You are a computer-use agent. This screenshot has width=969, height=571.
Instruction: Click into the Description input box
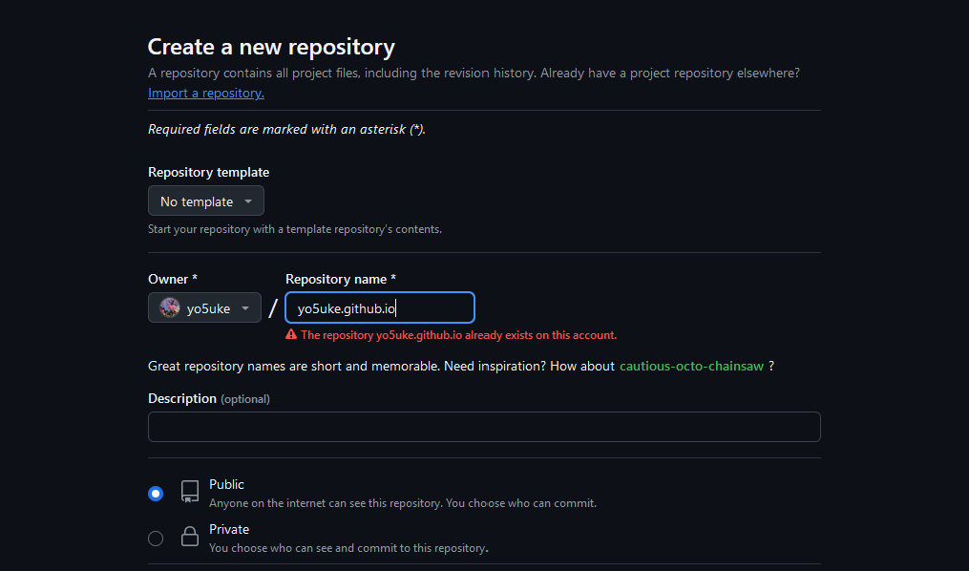click(x=484, y=427)
